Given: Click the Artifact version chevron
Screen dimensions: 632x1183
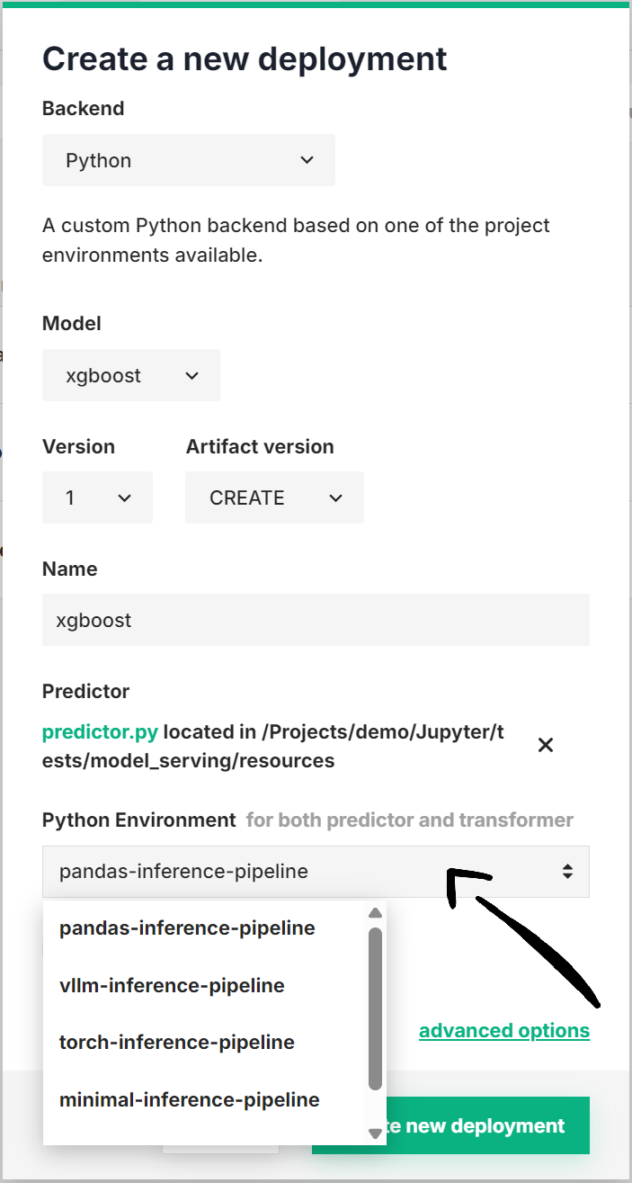Looking at the screenshot, I should (335, 497).
